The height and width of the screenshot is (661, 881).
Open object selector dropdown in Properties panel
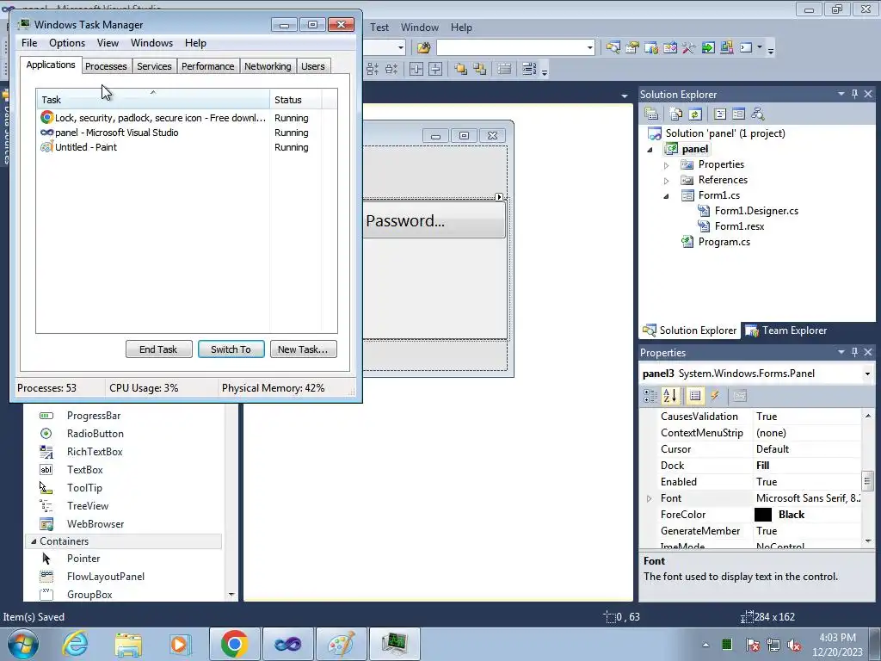867,374
